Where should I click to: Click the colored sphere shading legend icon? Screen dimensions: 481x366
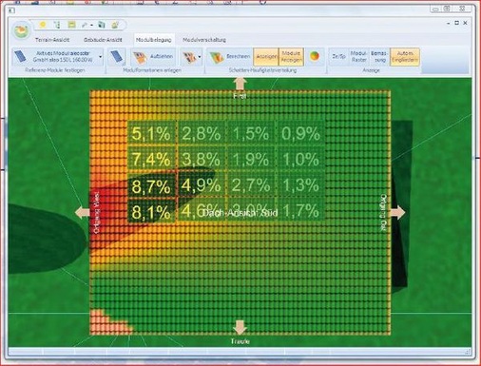[x=315, y=57]
